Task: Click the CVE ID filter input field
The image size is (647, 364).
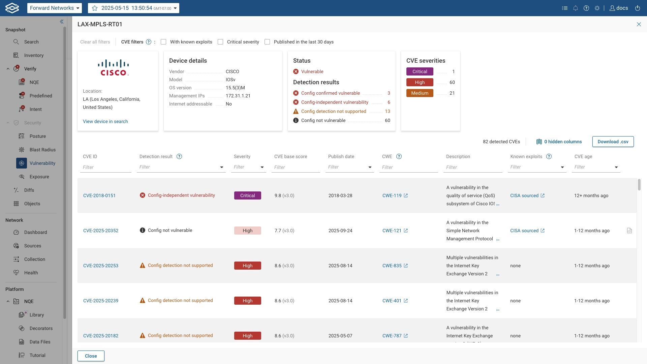Action: click(x=105, y=167)
